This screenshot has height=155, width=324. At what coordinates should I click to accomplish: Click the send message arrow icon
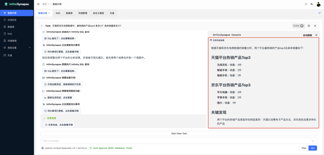313,141
